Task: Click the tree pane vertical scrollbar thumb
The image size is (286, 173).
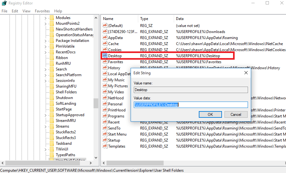Action: coord(96,103)
